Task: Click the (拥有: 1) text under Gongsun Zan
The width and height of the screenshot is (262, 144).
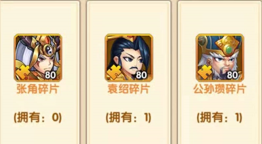Action: 219,118
